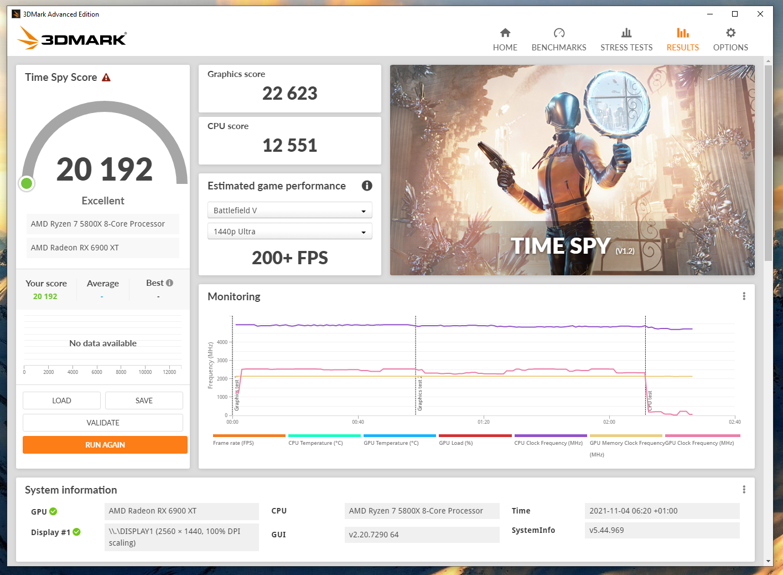Screen dimensions: 783x575
Task: Click the SAVE button
Action: 144,401
